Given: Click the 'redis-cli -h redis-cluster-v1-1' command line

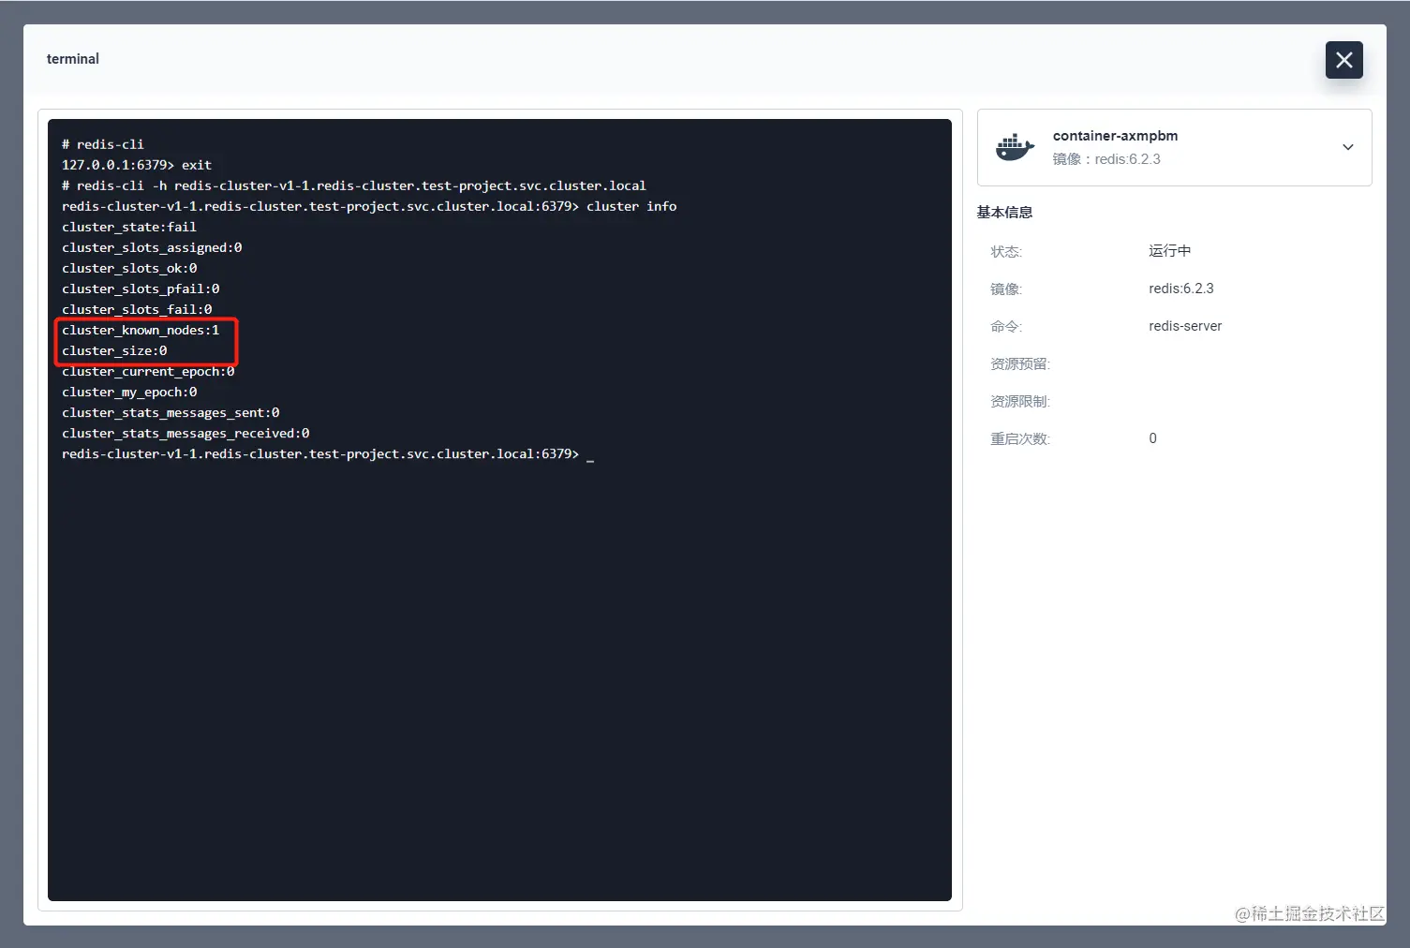Looking at the screenshot, I should click(x=354, y=185).
